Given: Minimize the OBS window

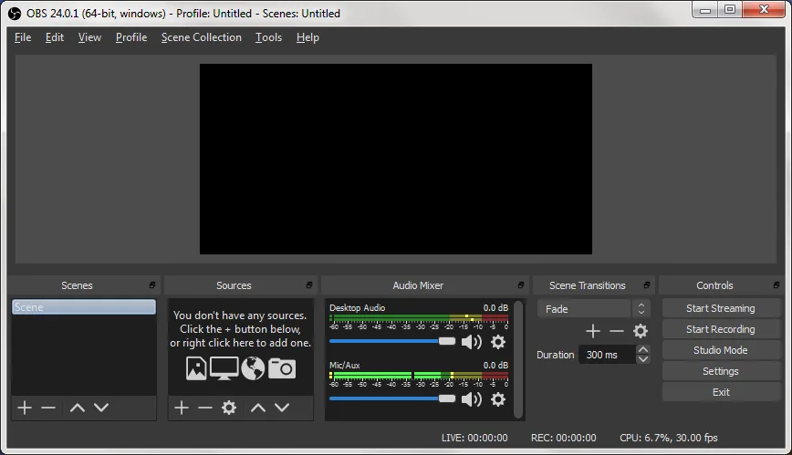Looking at the screenshot, I should [x=705, y=10].
